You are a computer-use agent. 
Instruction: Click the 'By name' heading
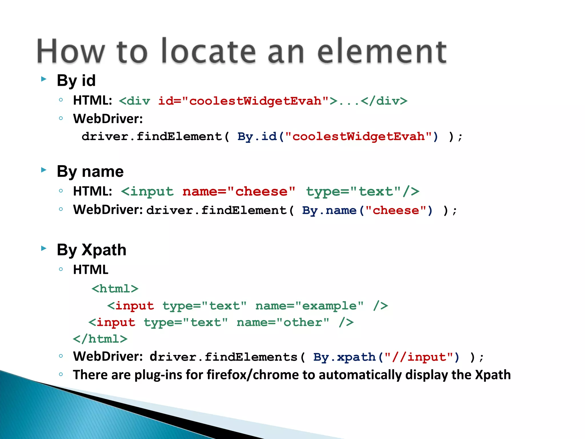(x=90, y=171)
